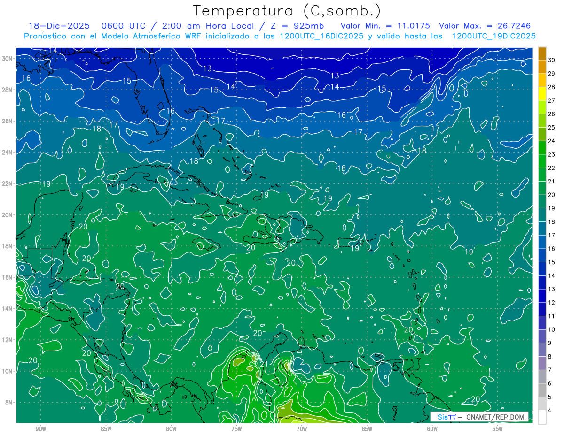564x435 pixels.
Task: Click the color-bar scale label 20
Action: pos(552,195)
